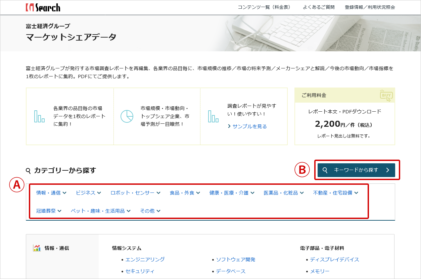Open コンテンツ一覧（料金表） in top menu
The image size is (421, 279).
264,7
